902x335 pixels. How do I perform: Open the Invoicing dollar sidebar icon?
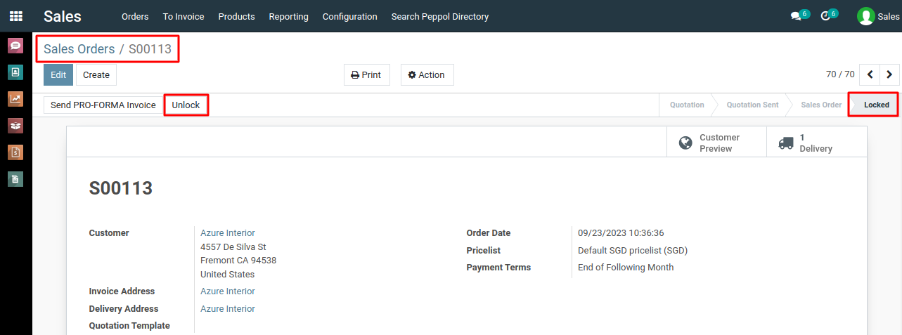(15, 152)
